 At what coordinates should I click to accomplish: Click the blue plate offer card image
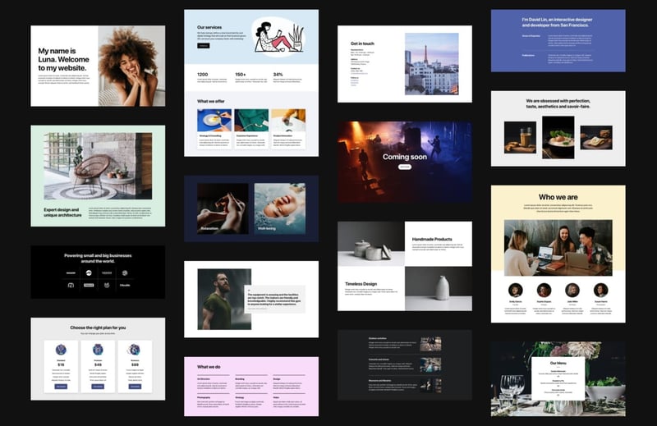coord(214,120)
